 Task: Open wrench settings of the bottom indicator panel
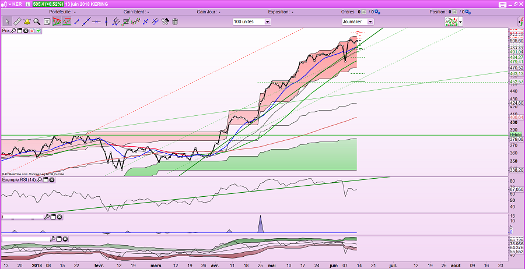(52, 239)
